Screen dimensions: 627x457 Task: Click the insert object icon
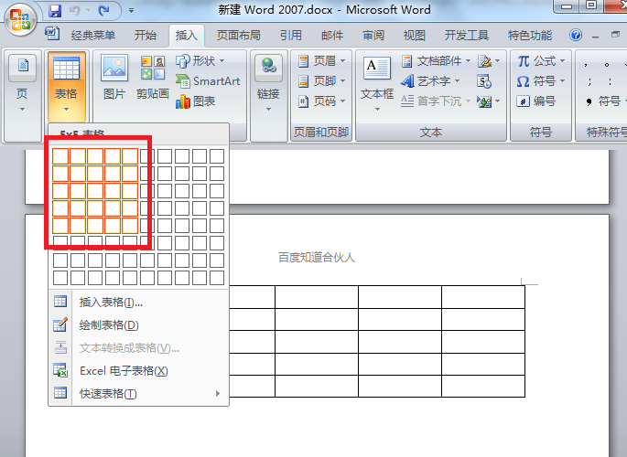[x=488, y=101]
